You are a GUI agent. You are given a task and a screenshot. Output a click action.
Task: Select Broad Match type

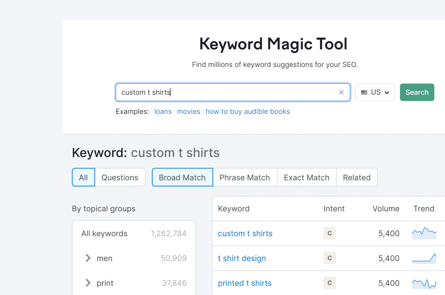click(x=182, y=177)
